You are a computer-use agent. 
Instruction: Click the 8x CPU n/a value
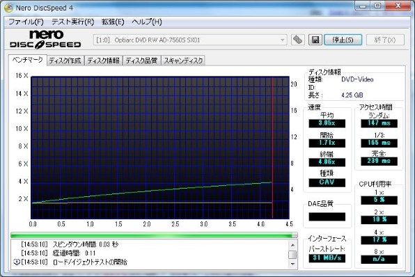coord(379,260)
